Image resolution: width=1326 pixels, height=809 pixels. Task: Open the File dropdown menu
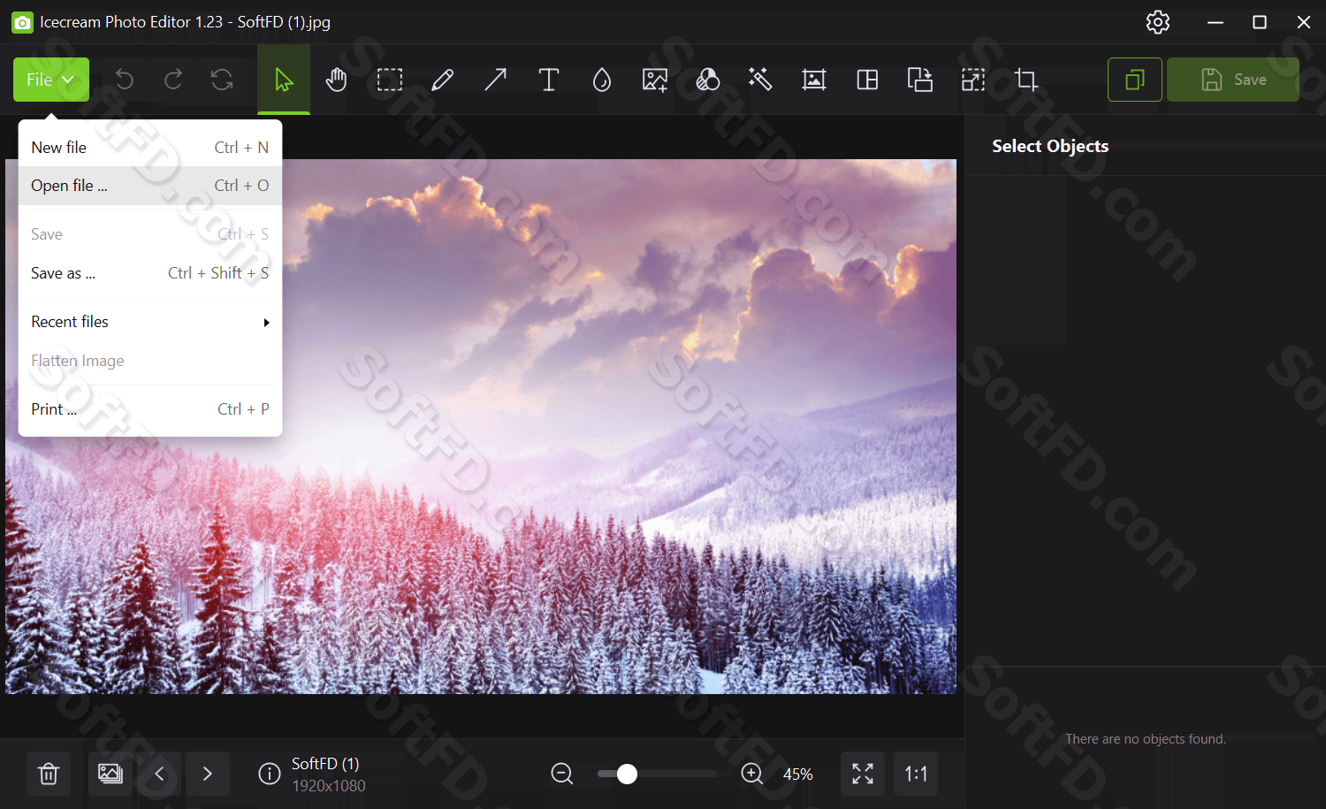point(51,80)
